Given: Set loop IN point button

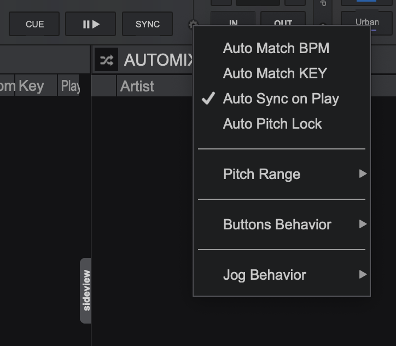Looking at the screenshot, I should pyautogui.click(x=233, y=19).
